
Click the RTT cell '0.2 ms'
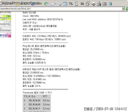46,109
